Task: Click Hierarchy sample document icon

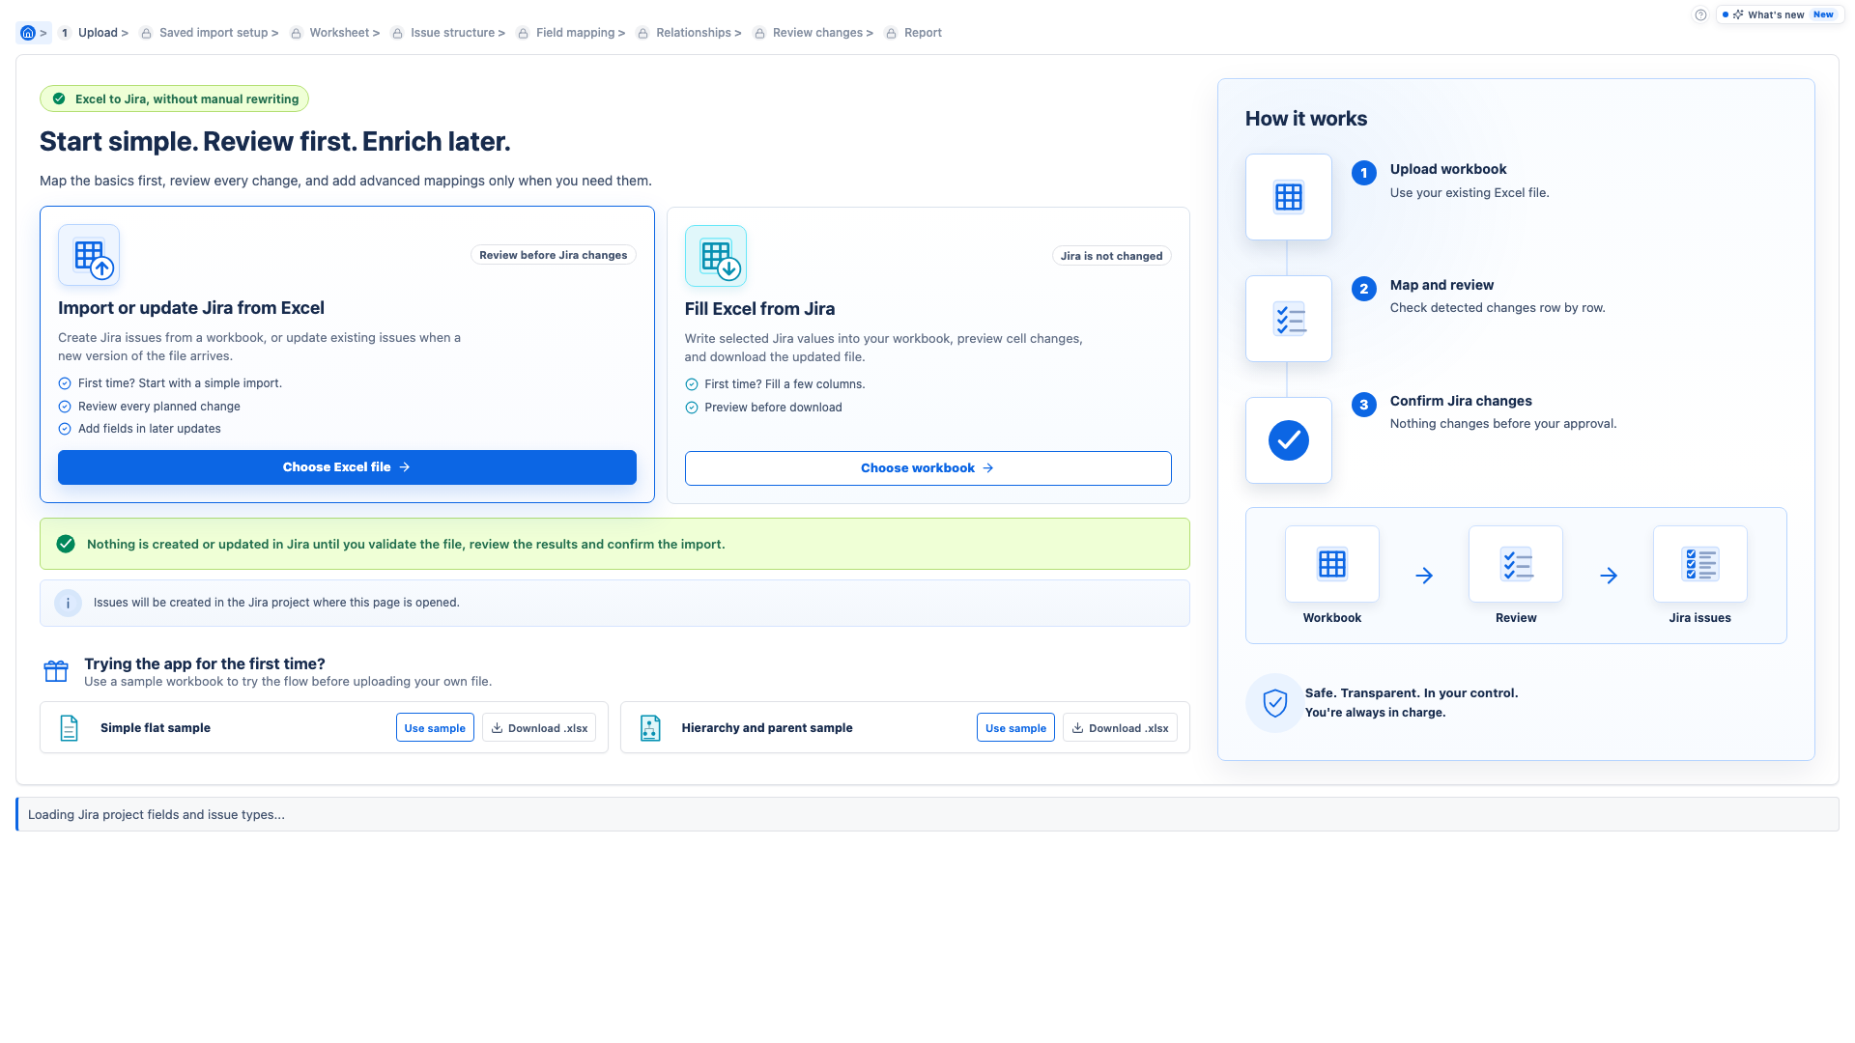Action: point(650,728)
